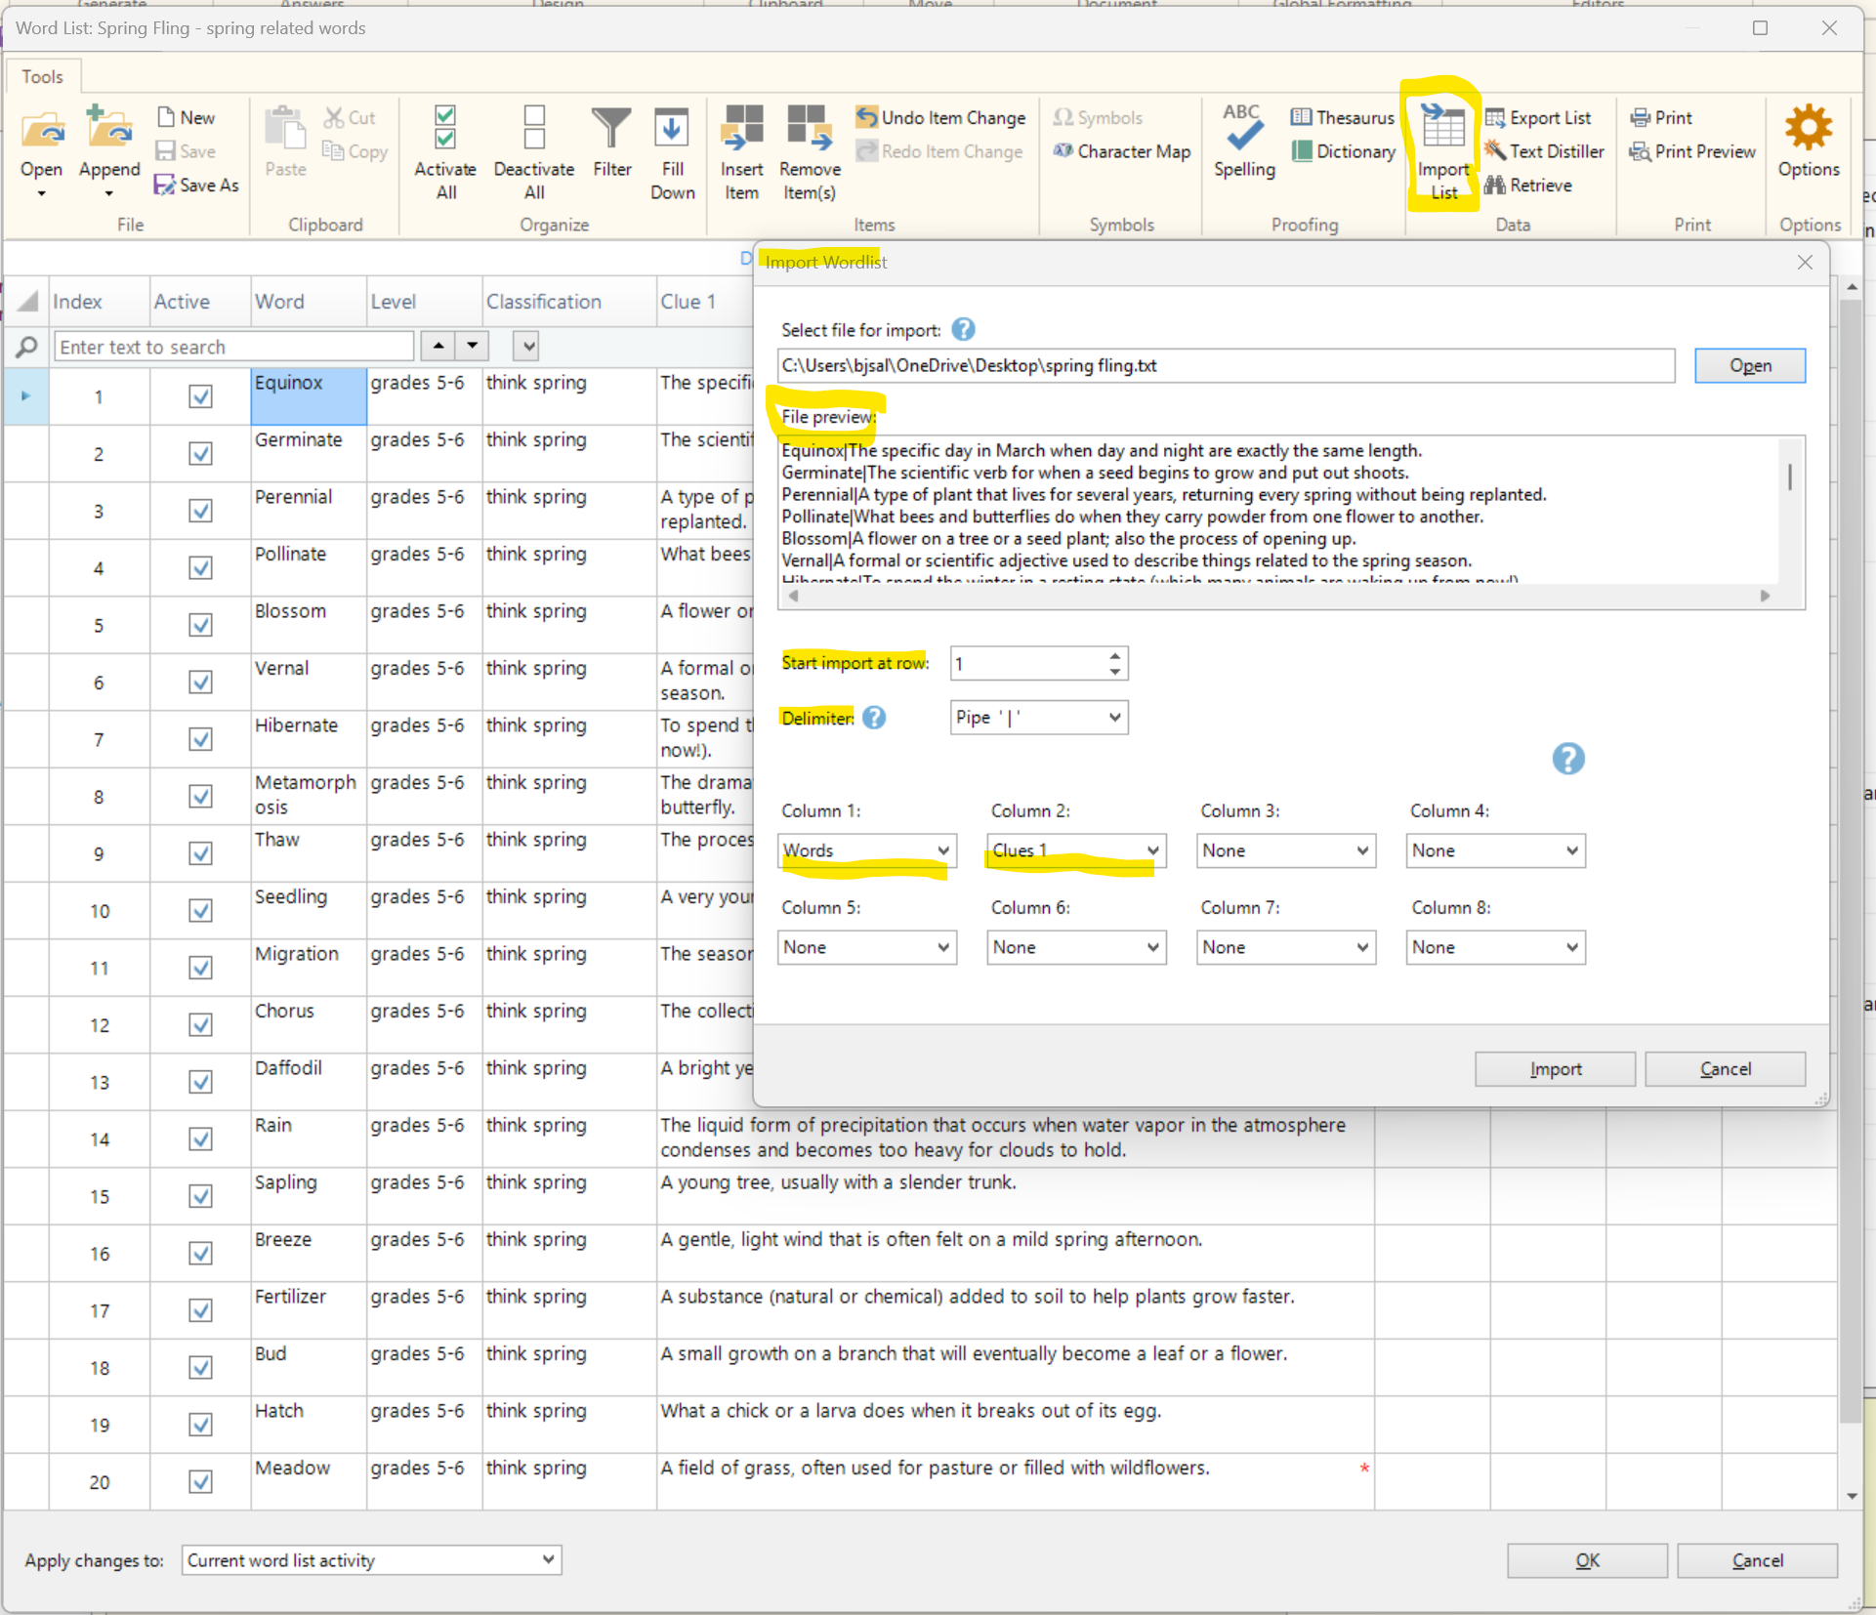Click the Delimiter help question icon
Image resolution: width=1876 pixels, height=1615 pixels.
click(x=874, y=718)
